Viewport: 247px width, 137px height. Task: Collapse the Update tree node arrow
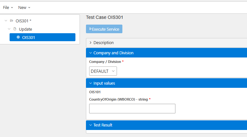pos(9,29)
